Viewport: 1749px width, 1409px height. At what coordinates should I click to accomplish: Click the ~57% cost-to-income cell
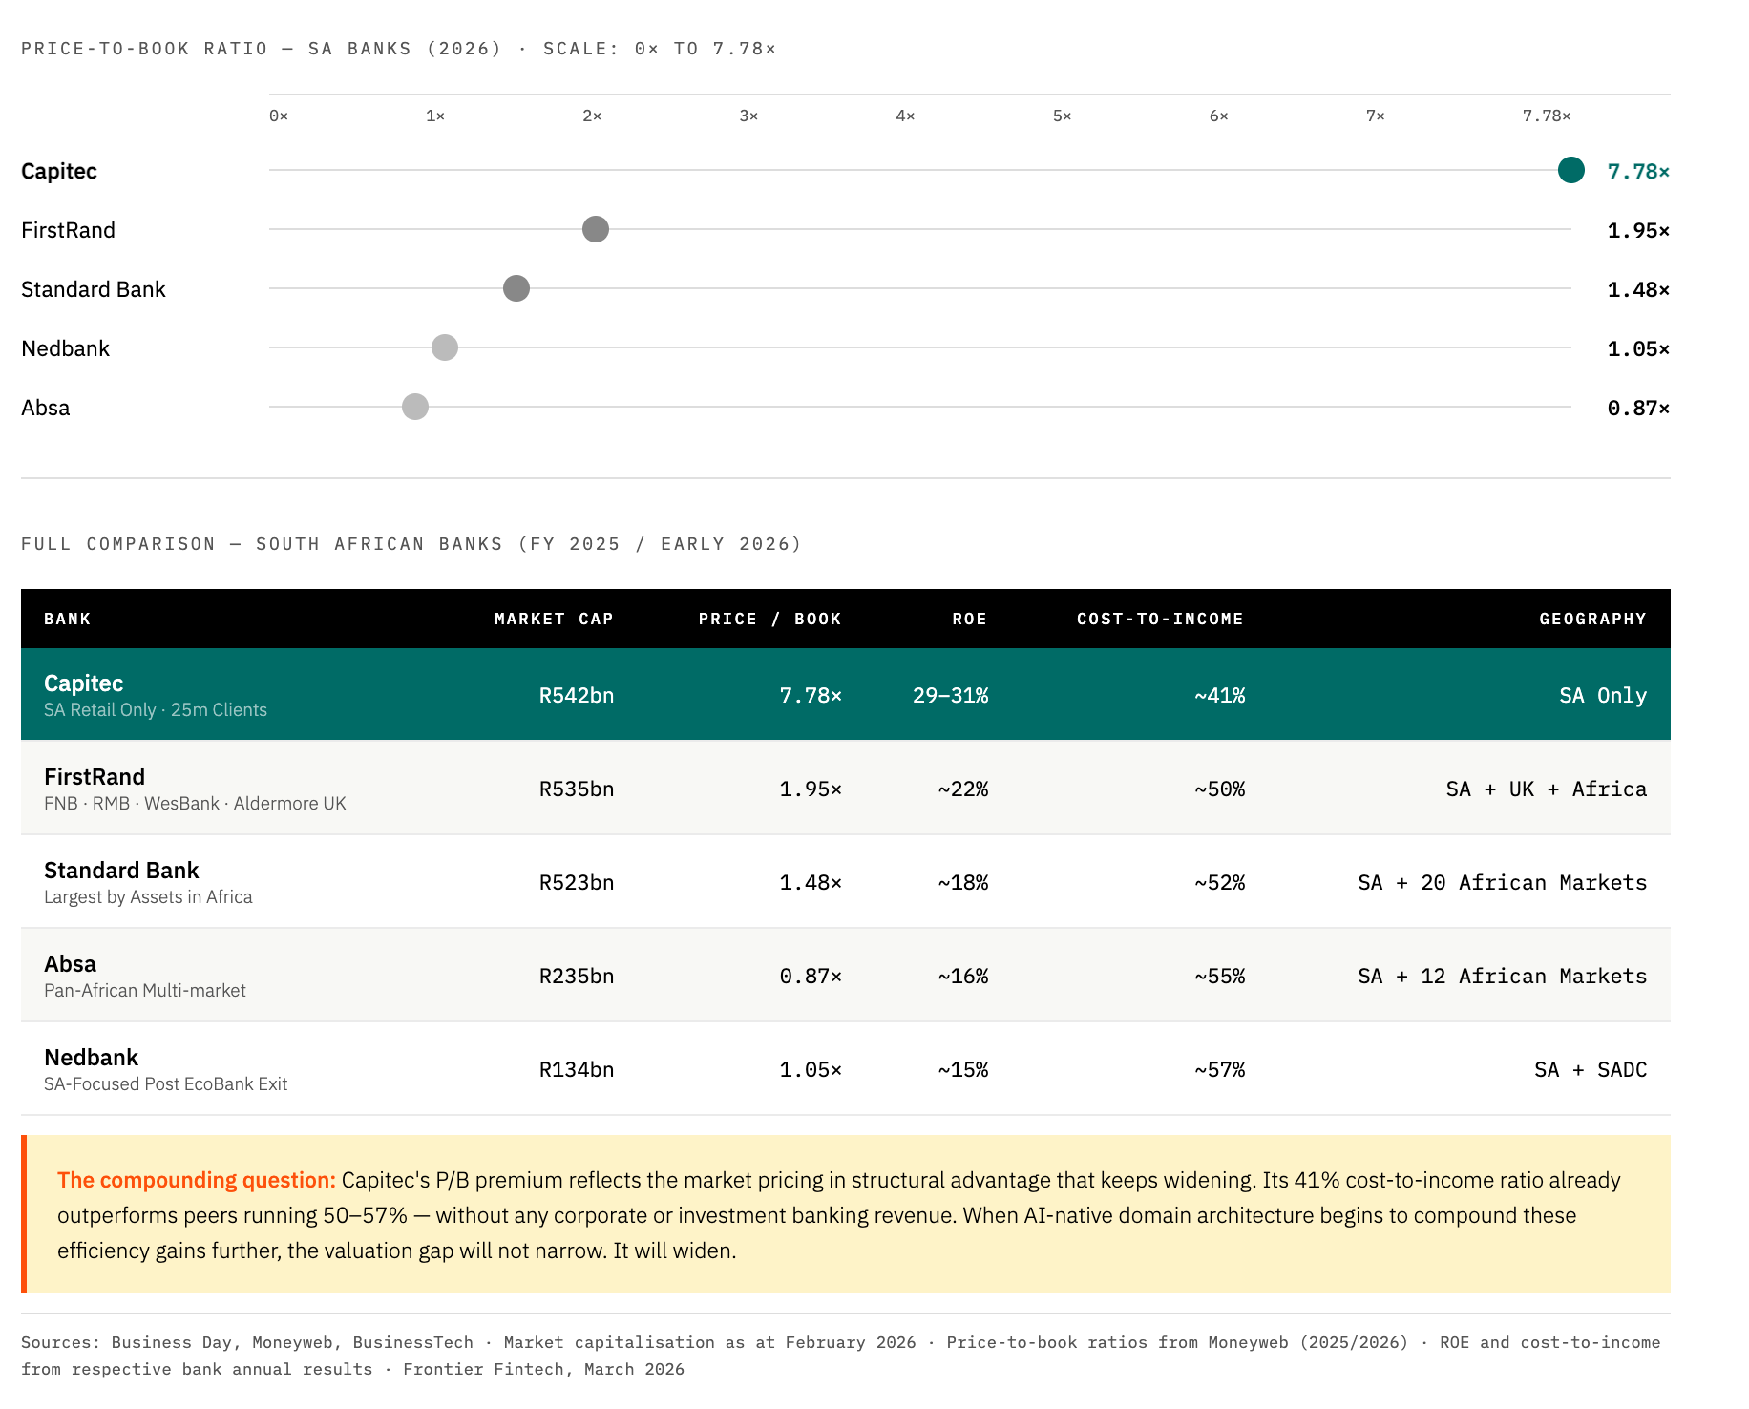pyautogui.click(x=1219, y=1069)
